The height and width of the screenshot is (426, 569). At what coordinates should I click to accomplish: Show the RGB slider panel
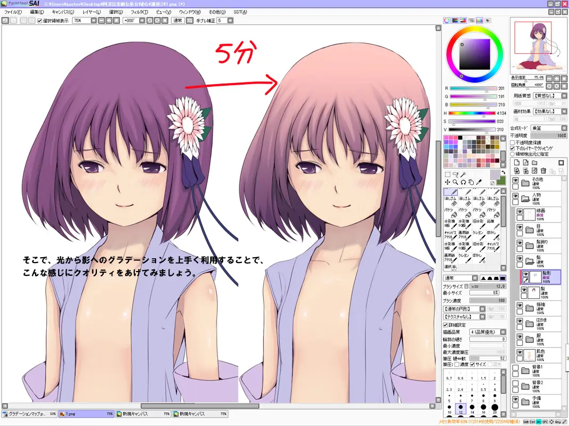tap(455, 21)
